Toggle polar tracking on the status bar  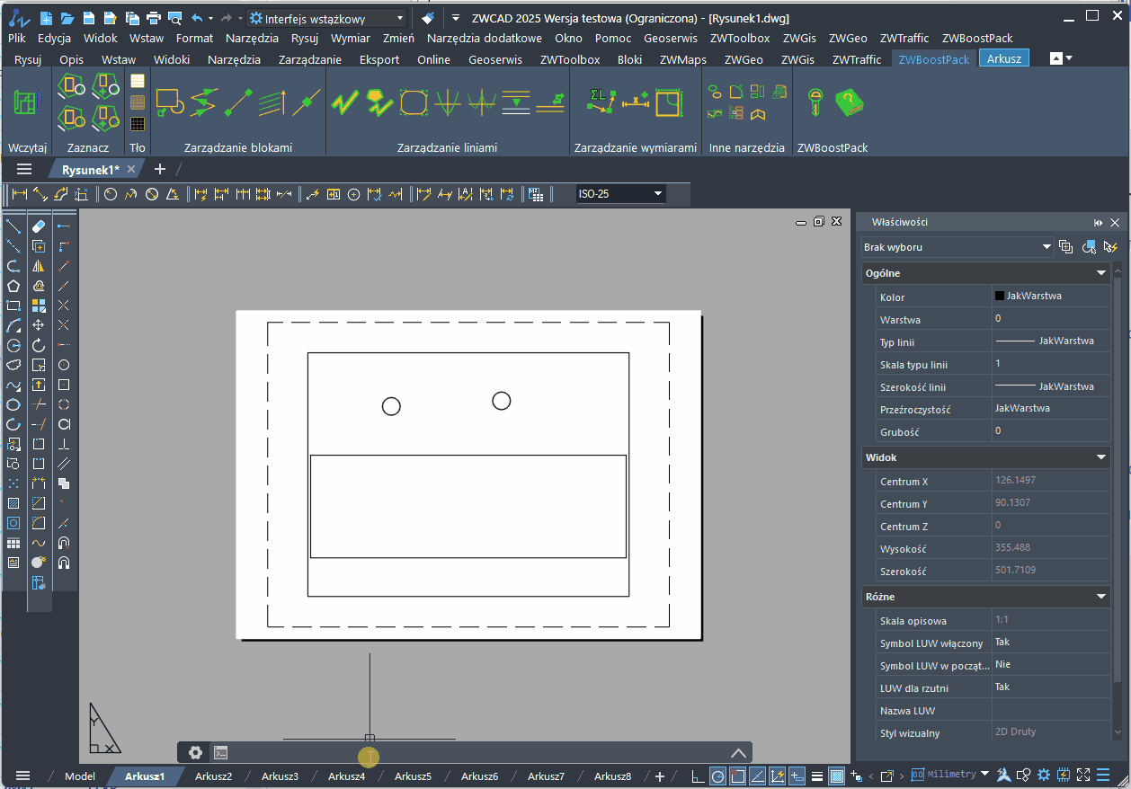click(x=718, y=774)
